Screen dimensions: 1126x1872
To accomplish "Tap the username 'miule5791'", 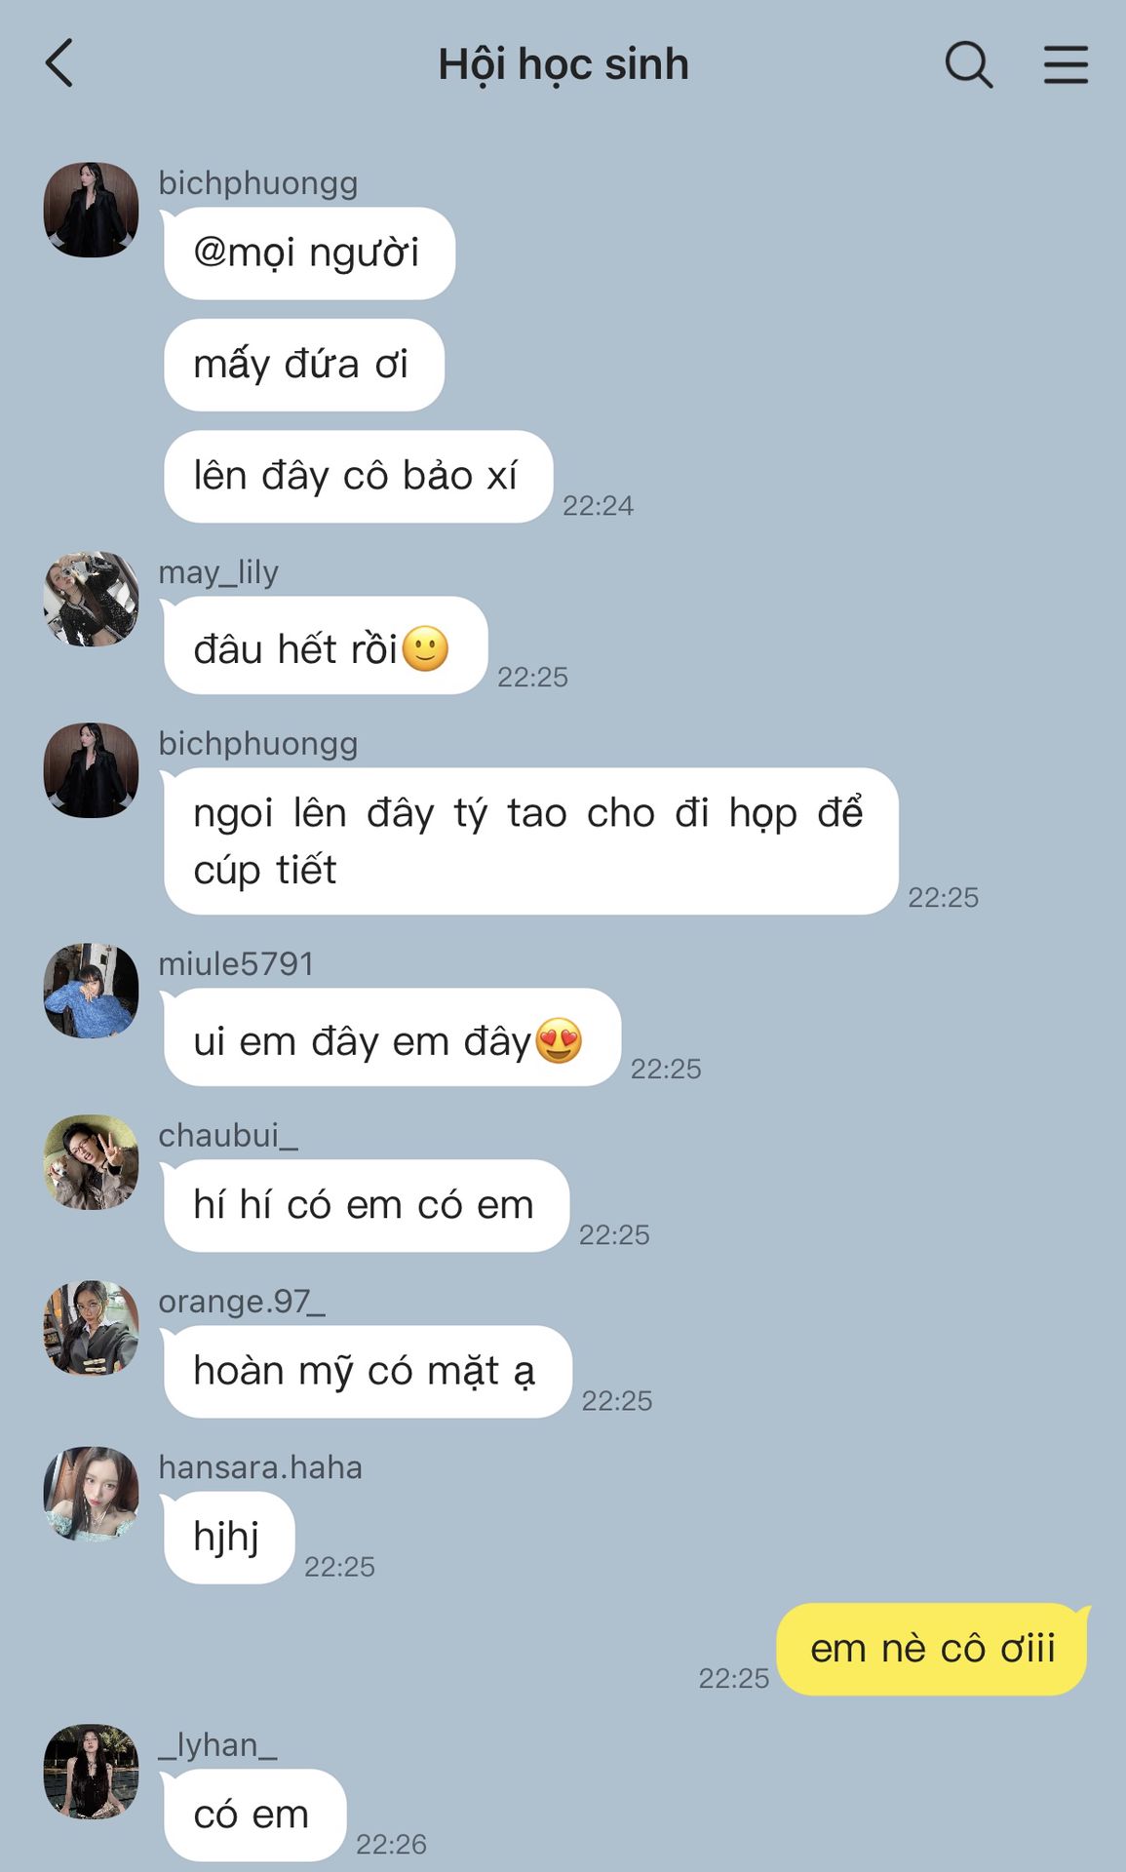I will [x=236, y=964].
